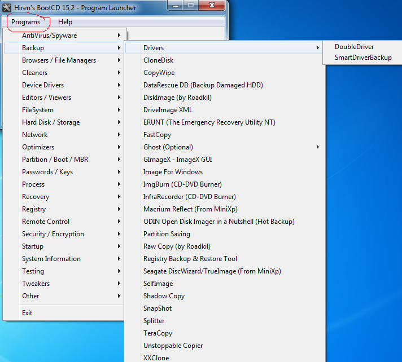Open the Cleaners submenu
Screen dimensions: 402x362
[x=64, y=73]
